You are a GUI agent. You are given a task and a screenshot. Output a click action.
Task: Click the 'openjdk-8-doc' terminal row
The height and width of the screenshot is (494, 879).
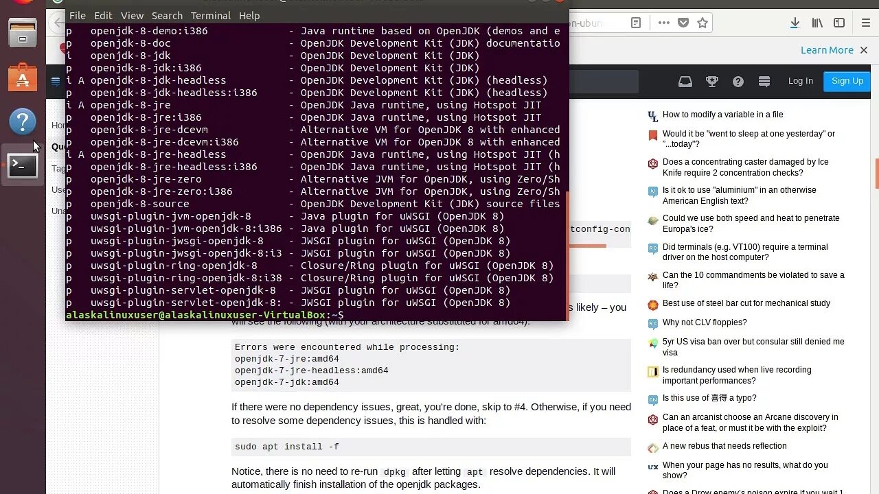(313, 43)
